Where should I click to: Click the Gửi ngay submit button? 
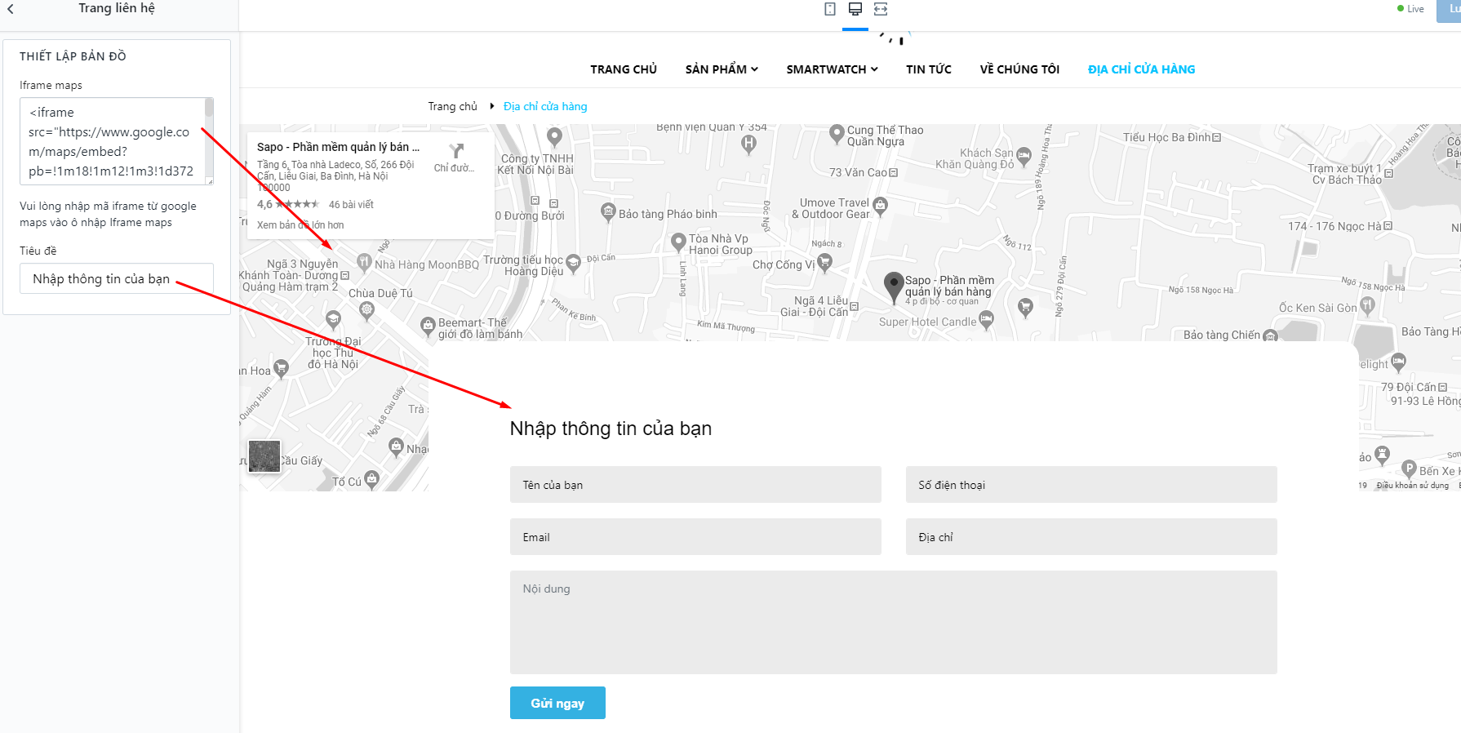point(557,703)
